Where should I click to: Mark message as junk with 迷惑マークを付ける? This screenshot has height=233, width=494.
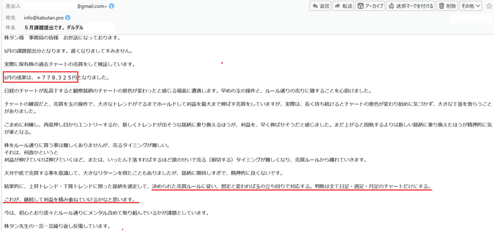point(411,6)
